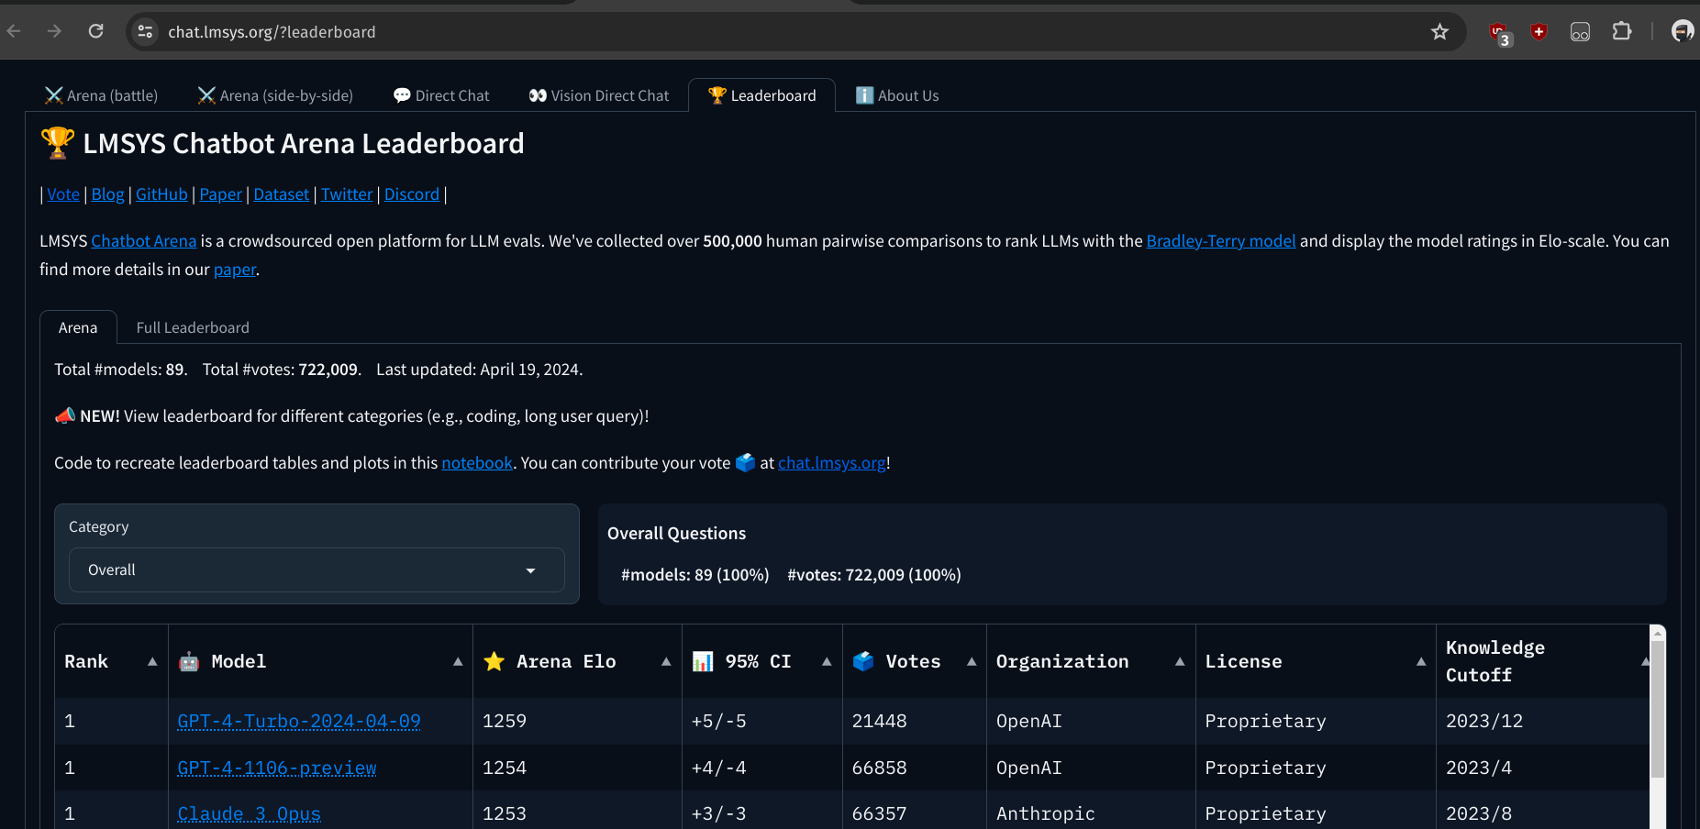Sort by Arena Elo column arrow
Viewport: 1700px width, 829px height.
666,661
